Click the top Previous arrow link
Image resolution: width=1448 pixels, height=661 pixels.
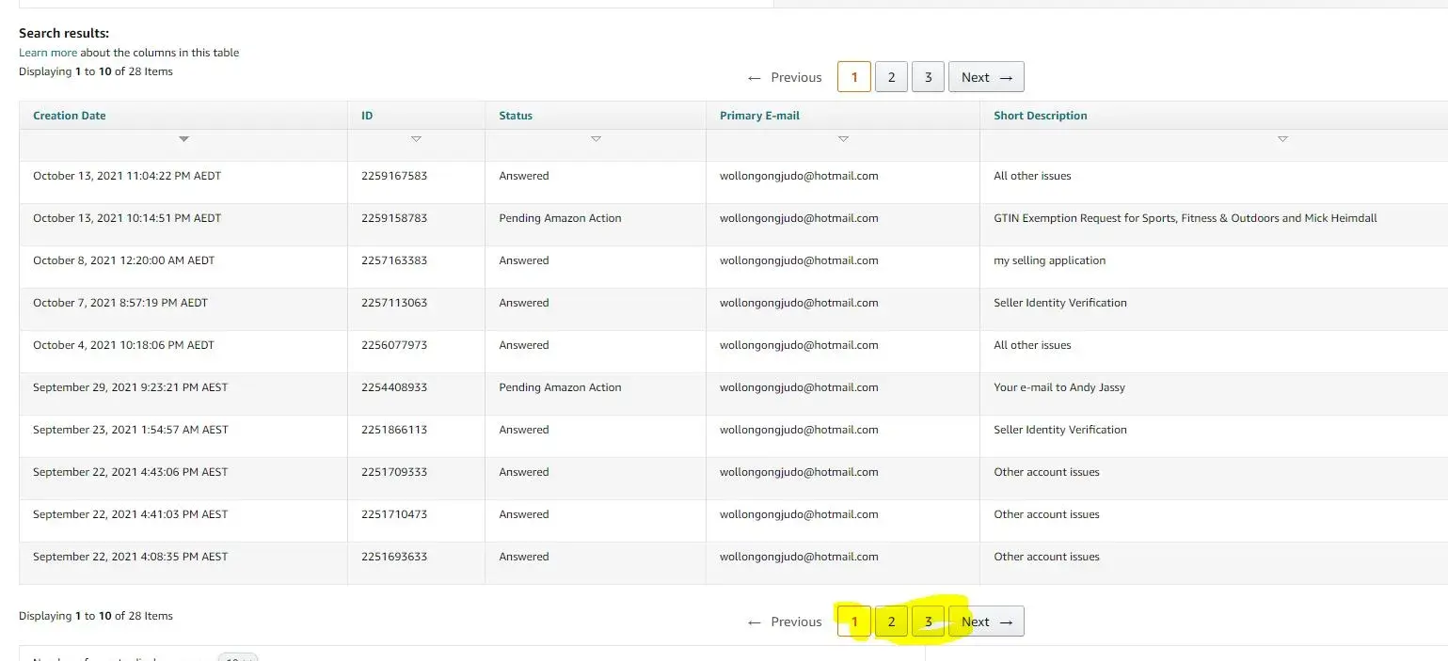[x=785, y=77]
